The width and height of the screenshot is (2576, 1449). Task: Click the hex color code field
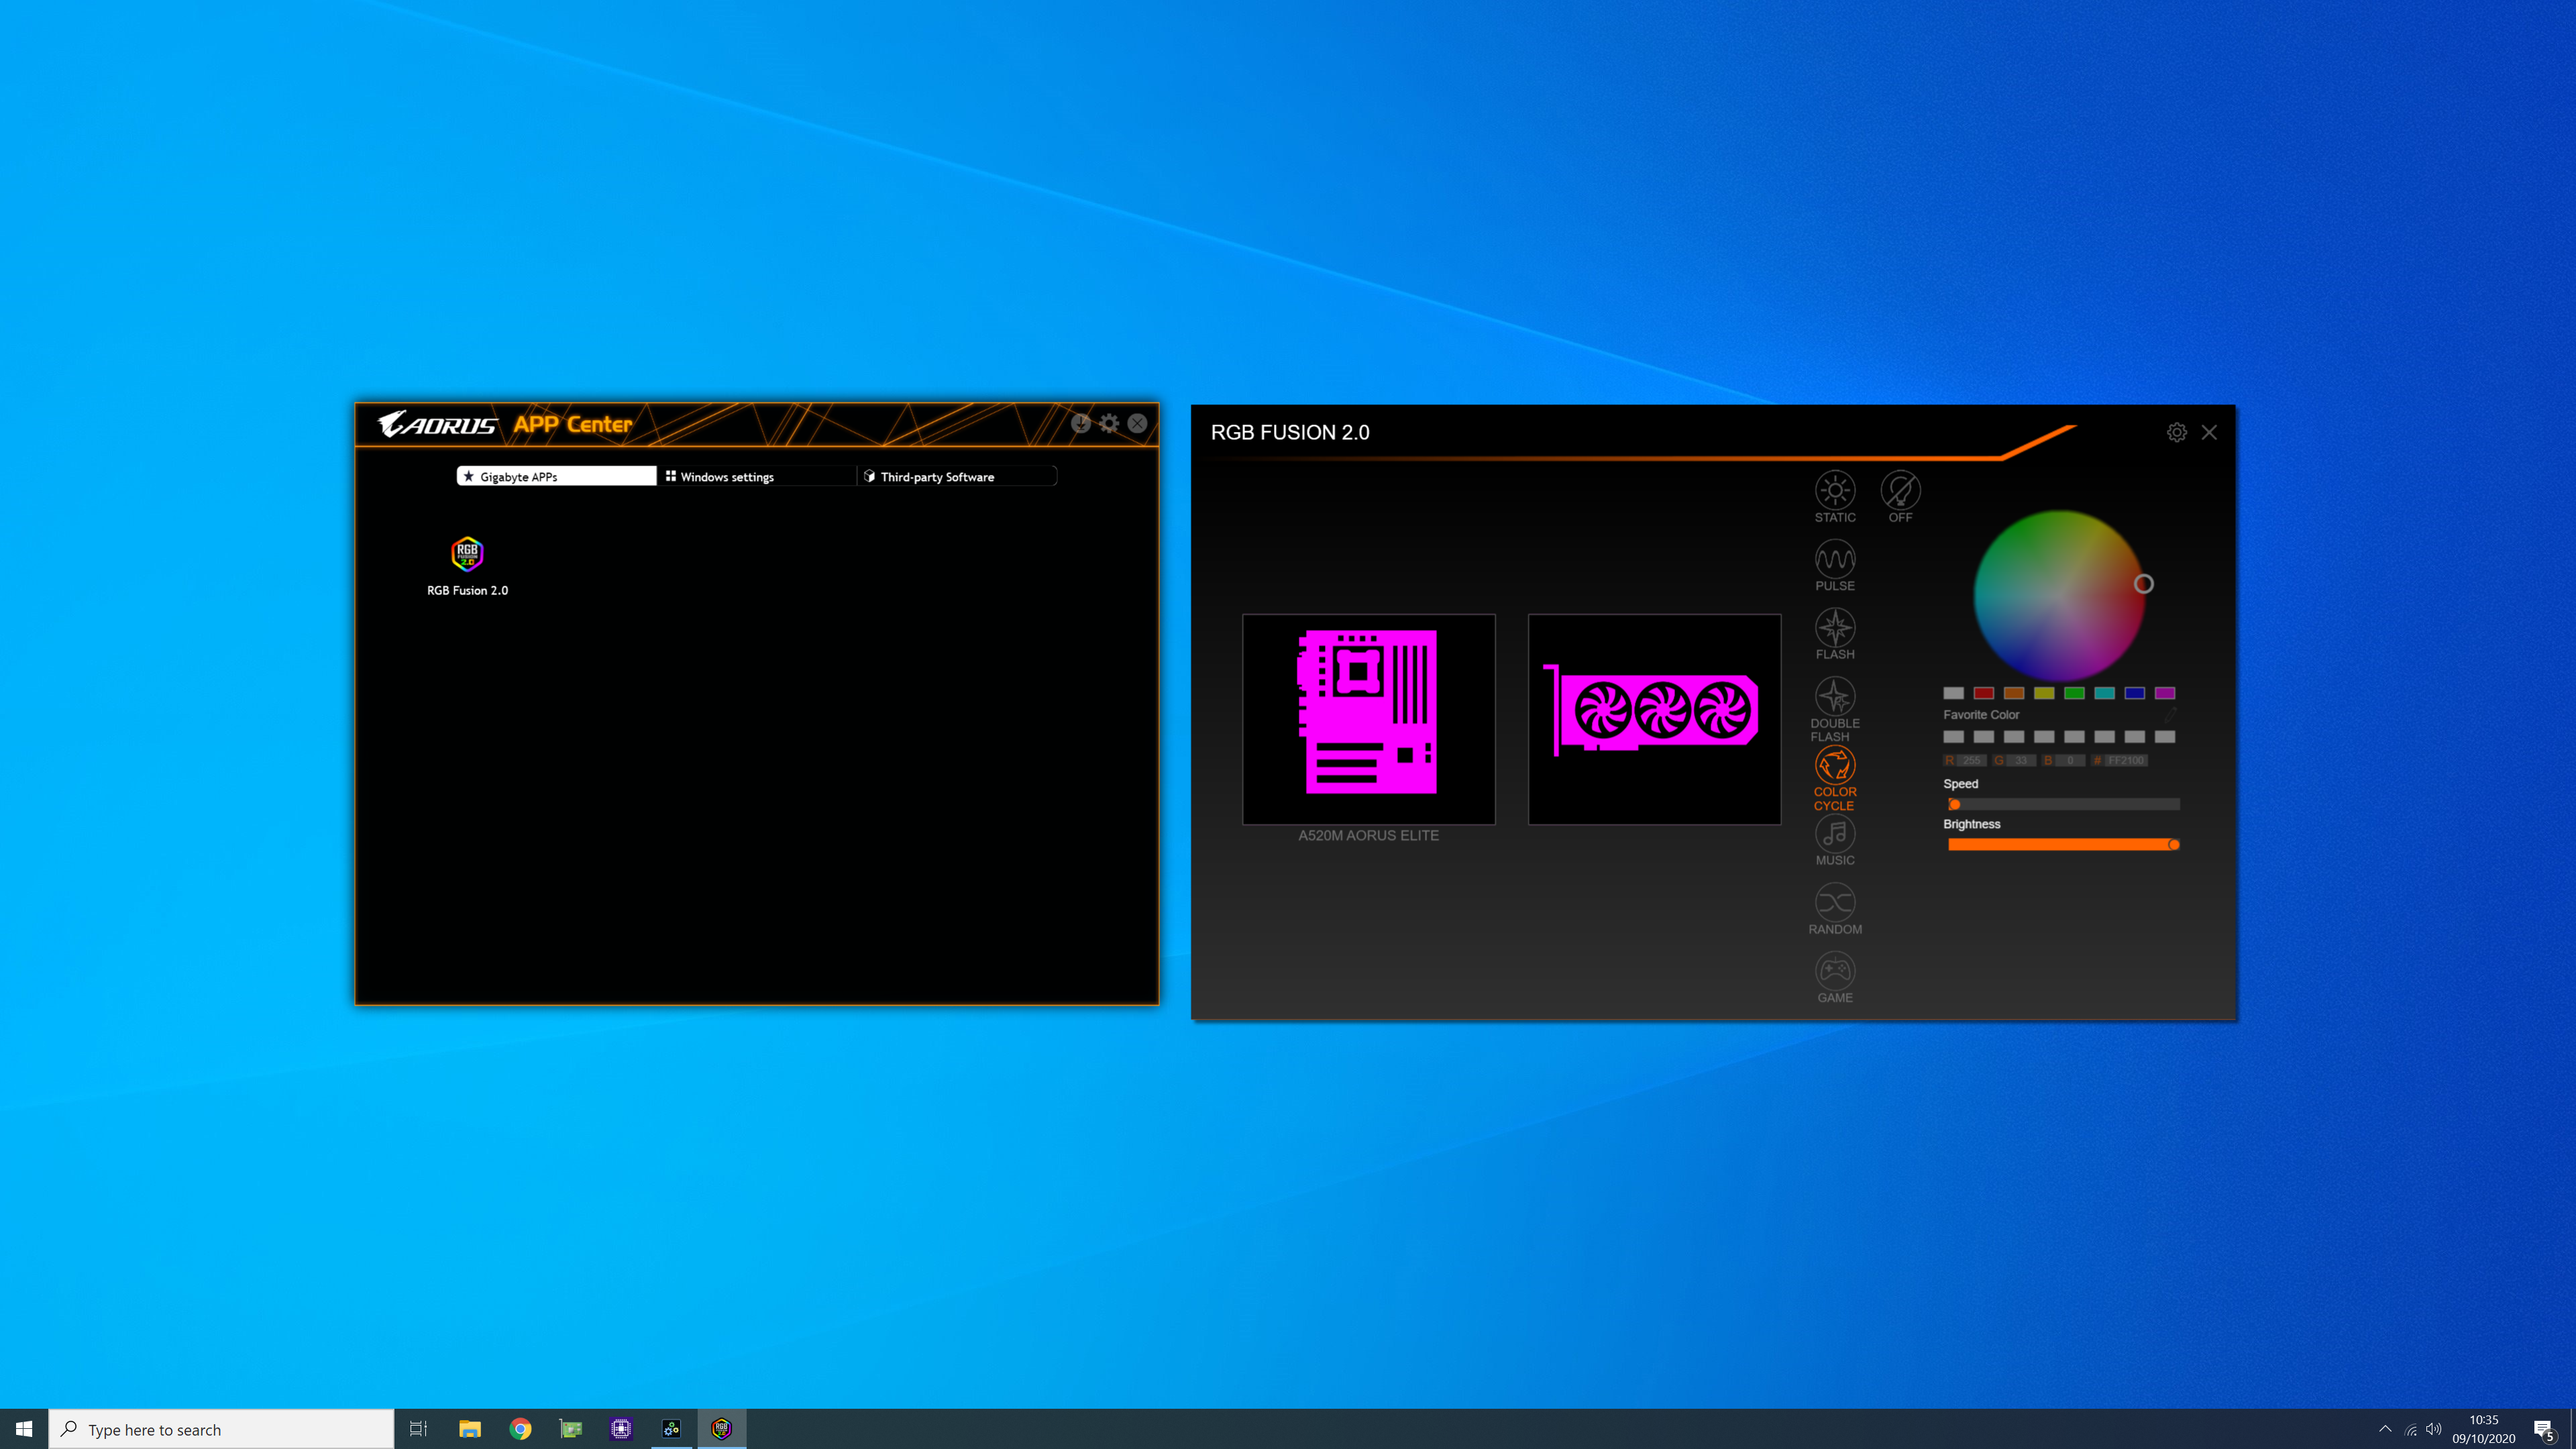click(x=2126, y=760)
